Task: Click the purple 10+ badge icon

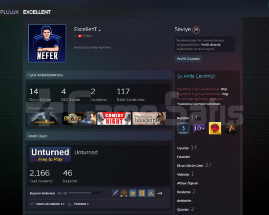Action: (199, 128)
